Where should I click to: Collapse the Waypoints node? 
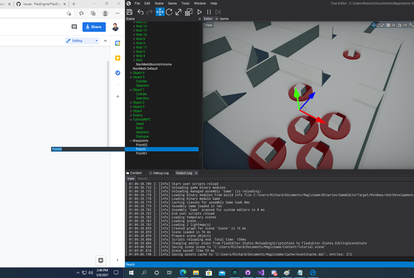[130, 141]
